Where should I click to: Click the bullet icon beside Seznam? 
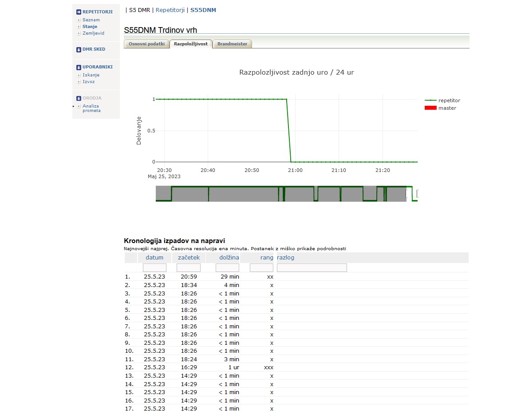point(79,20)
